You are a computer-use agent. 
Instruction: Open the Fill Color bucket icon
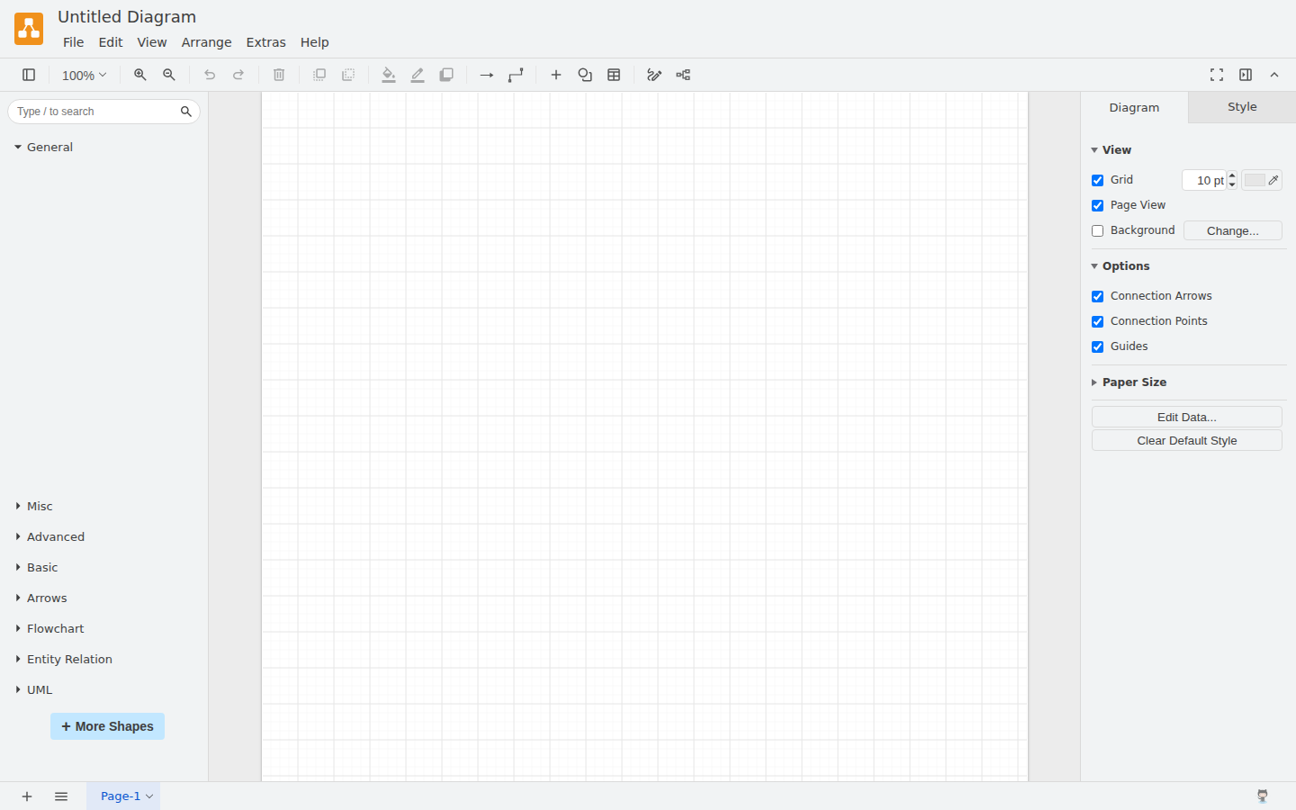(389, 75)
